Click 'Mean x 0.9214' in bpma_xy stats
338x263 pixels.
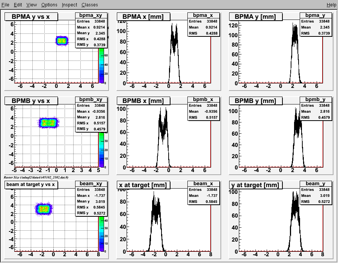coord(91,27)
